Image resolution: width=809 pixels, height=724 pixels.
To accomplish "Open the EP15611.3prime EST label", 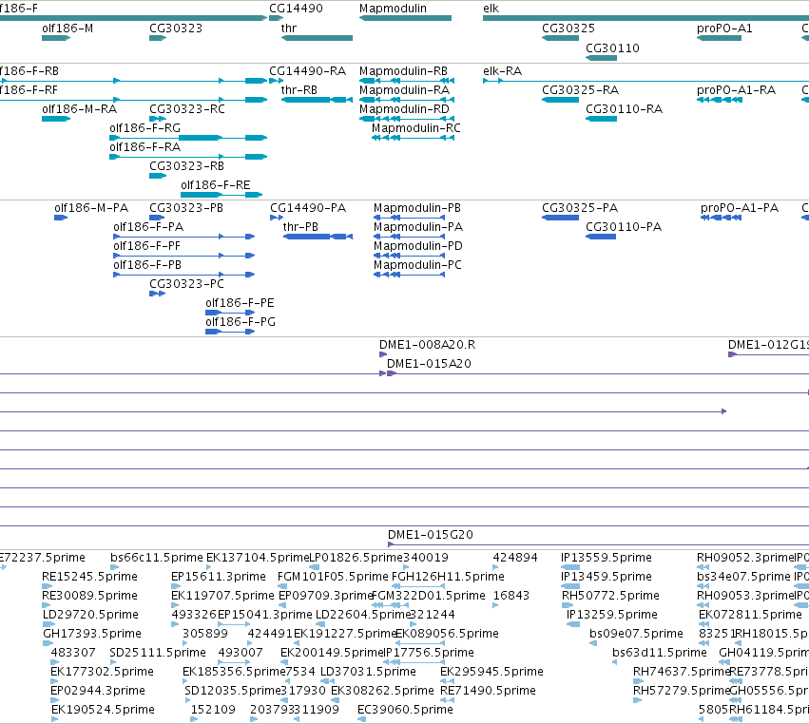I will click(219, 577).
